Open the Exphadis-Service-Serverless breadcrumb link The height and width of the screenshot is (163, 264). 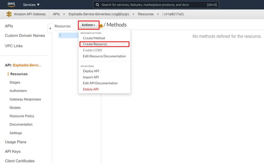(99, 14)
